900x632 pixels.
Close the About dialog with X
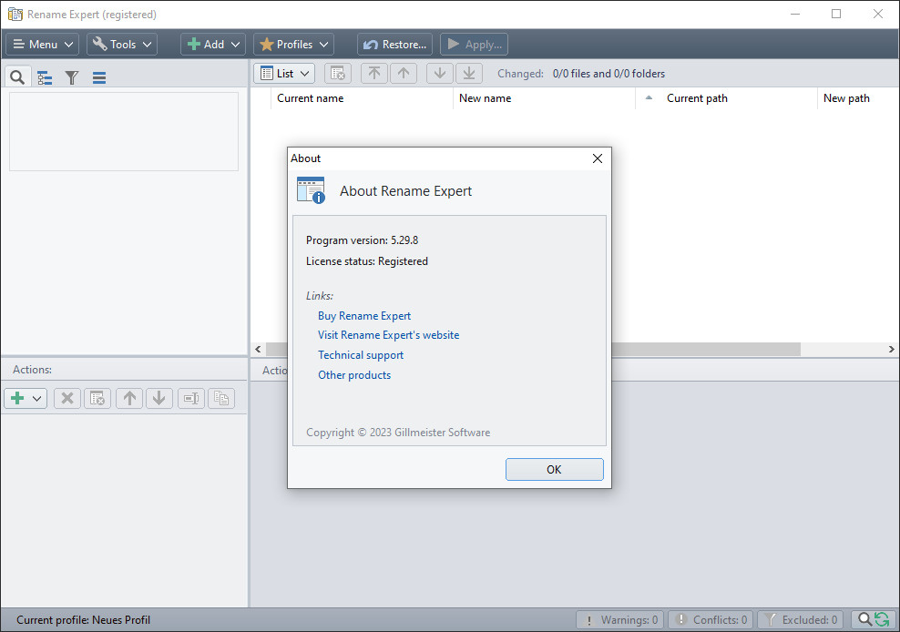598,158
